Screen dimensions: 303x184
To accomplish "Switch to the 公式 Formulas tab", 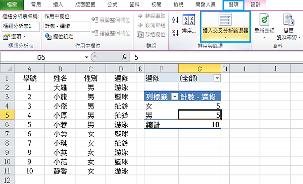I will coord(112,5).
